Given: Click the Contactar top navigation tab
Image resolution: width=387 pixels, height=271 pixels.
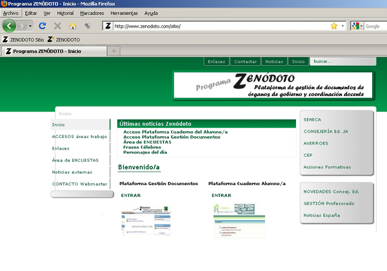Looking at the screenshot, I should (x=245, y=61).
